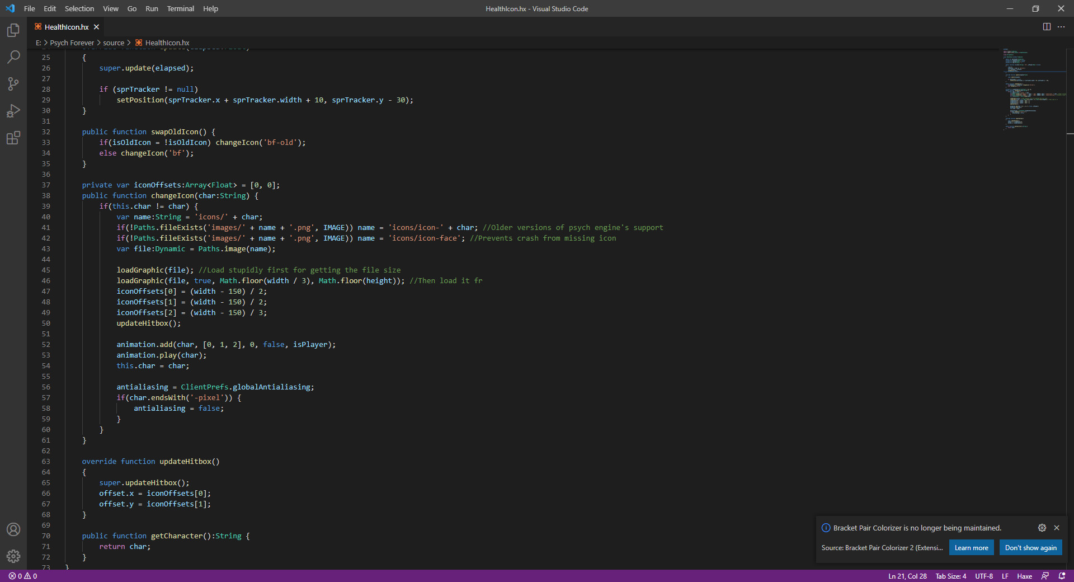Screen dimensions: 1074x582
Task: Click the Accounts icon in activity bar
Action: pyautogui.click(x=13, y=529)
